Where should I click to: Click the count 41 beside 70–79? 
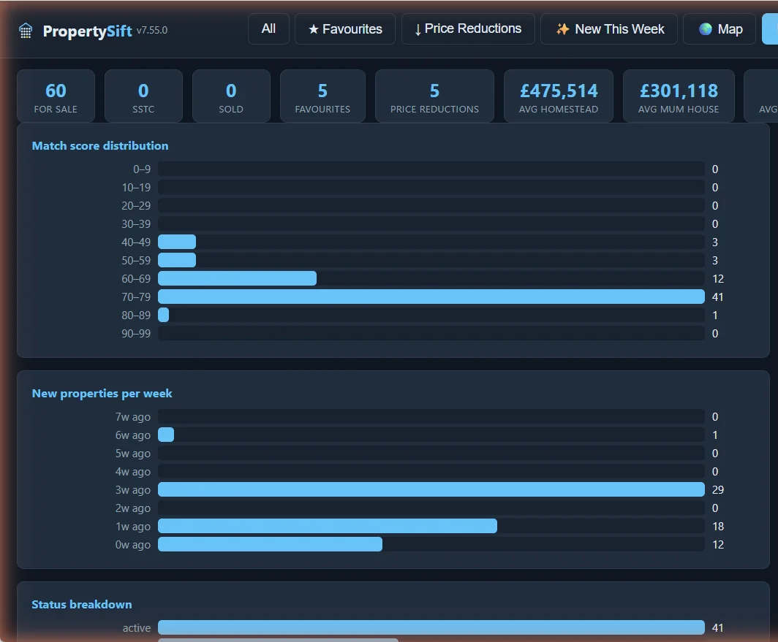(x=718, y=297)
